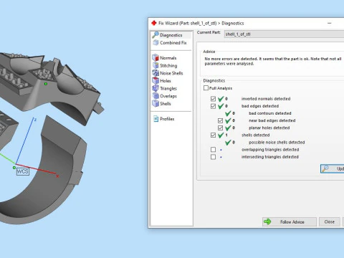This screenshot has height=258, width=344.
Task: Open the Holes fix step
Action: [x=165, y=81]
